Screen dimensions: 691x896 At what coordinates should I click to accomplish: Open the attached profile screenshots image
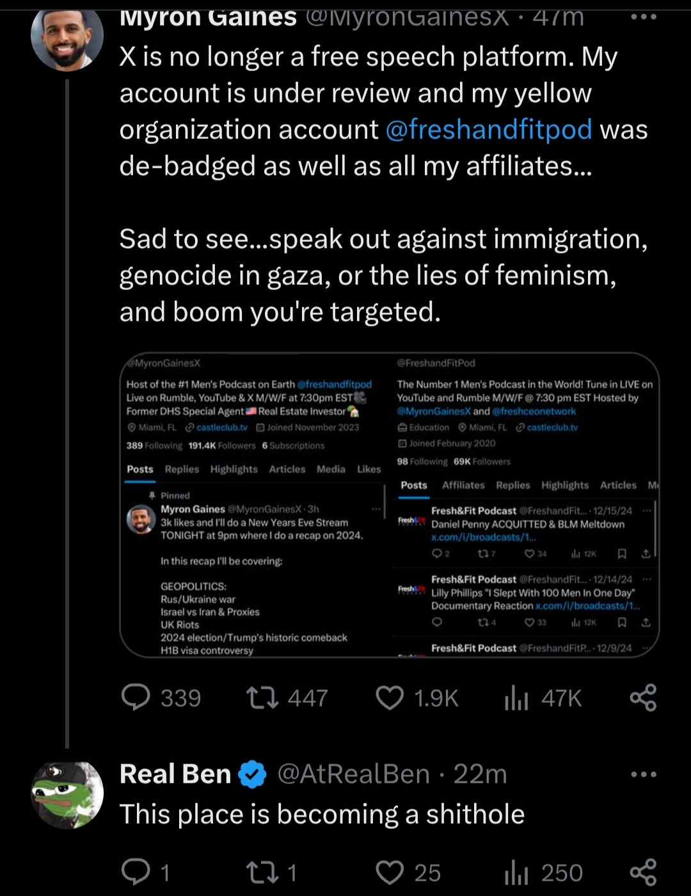tap(389, 505)
